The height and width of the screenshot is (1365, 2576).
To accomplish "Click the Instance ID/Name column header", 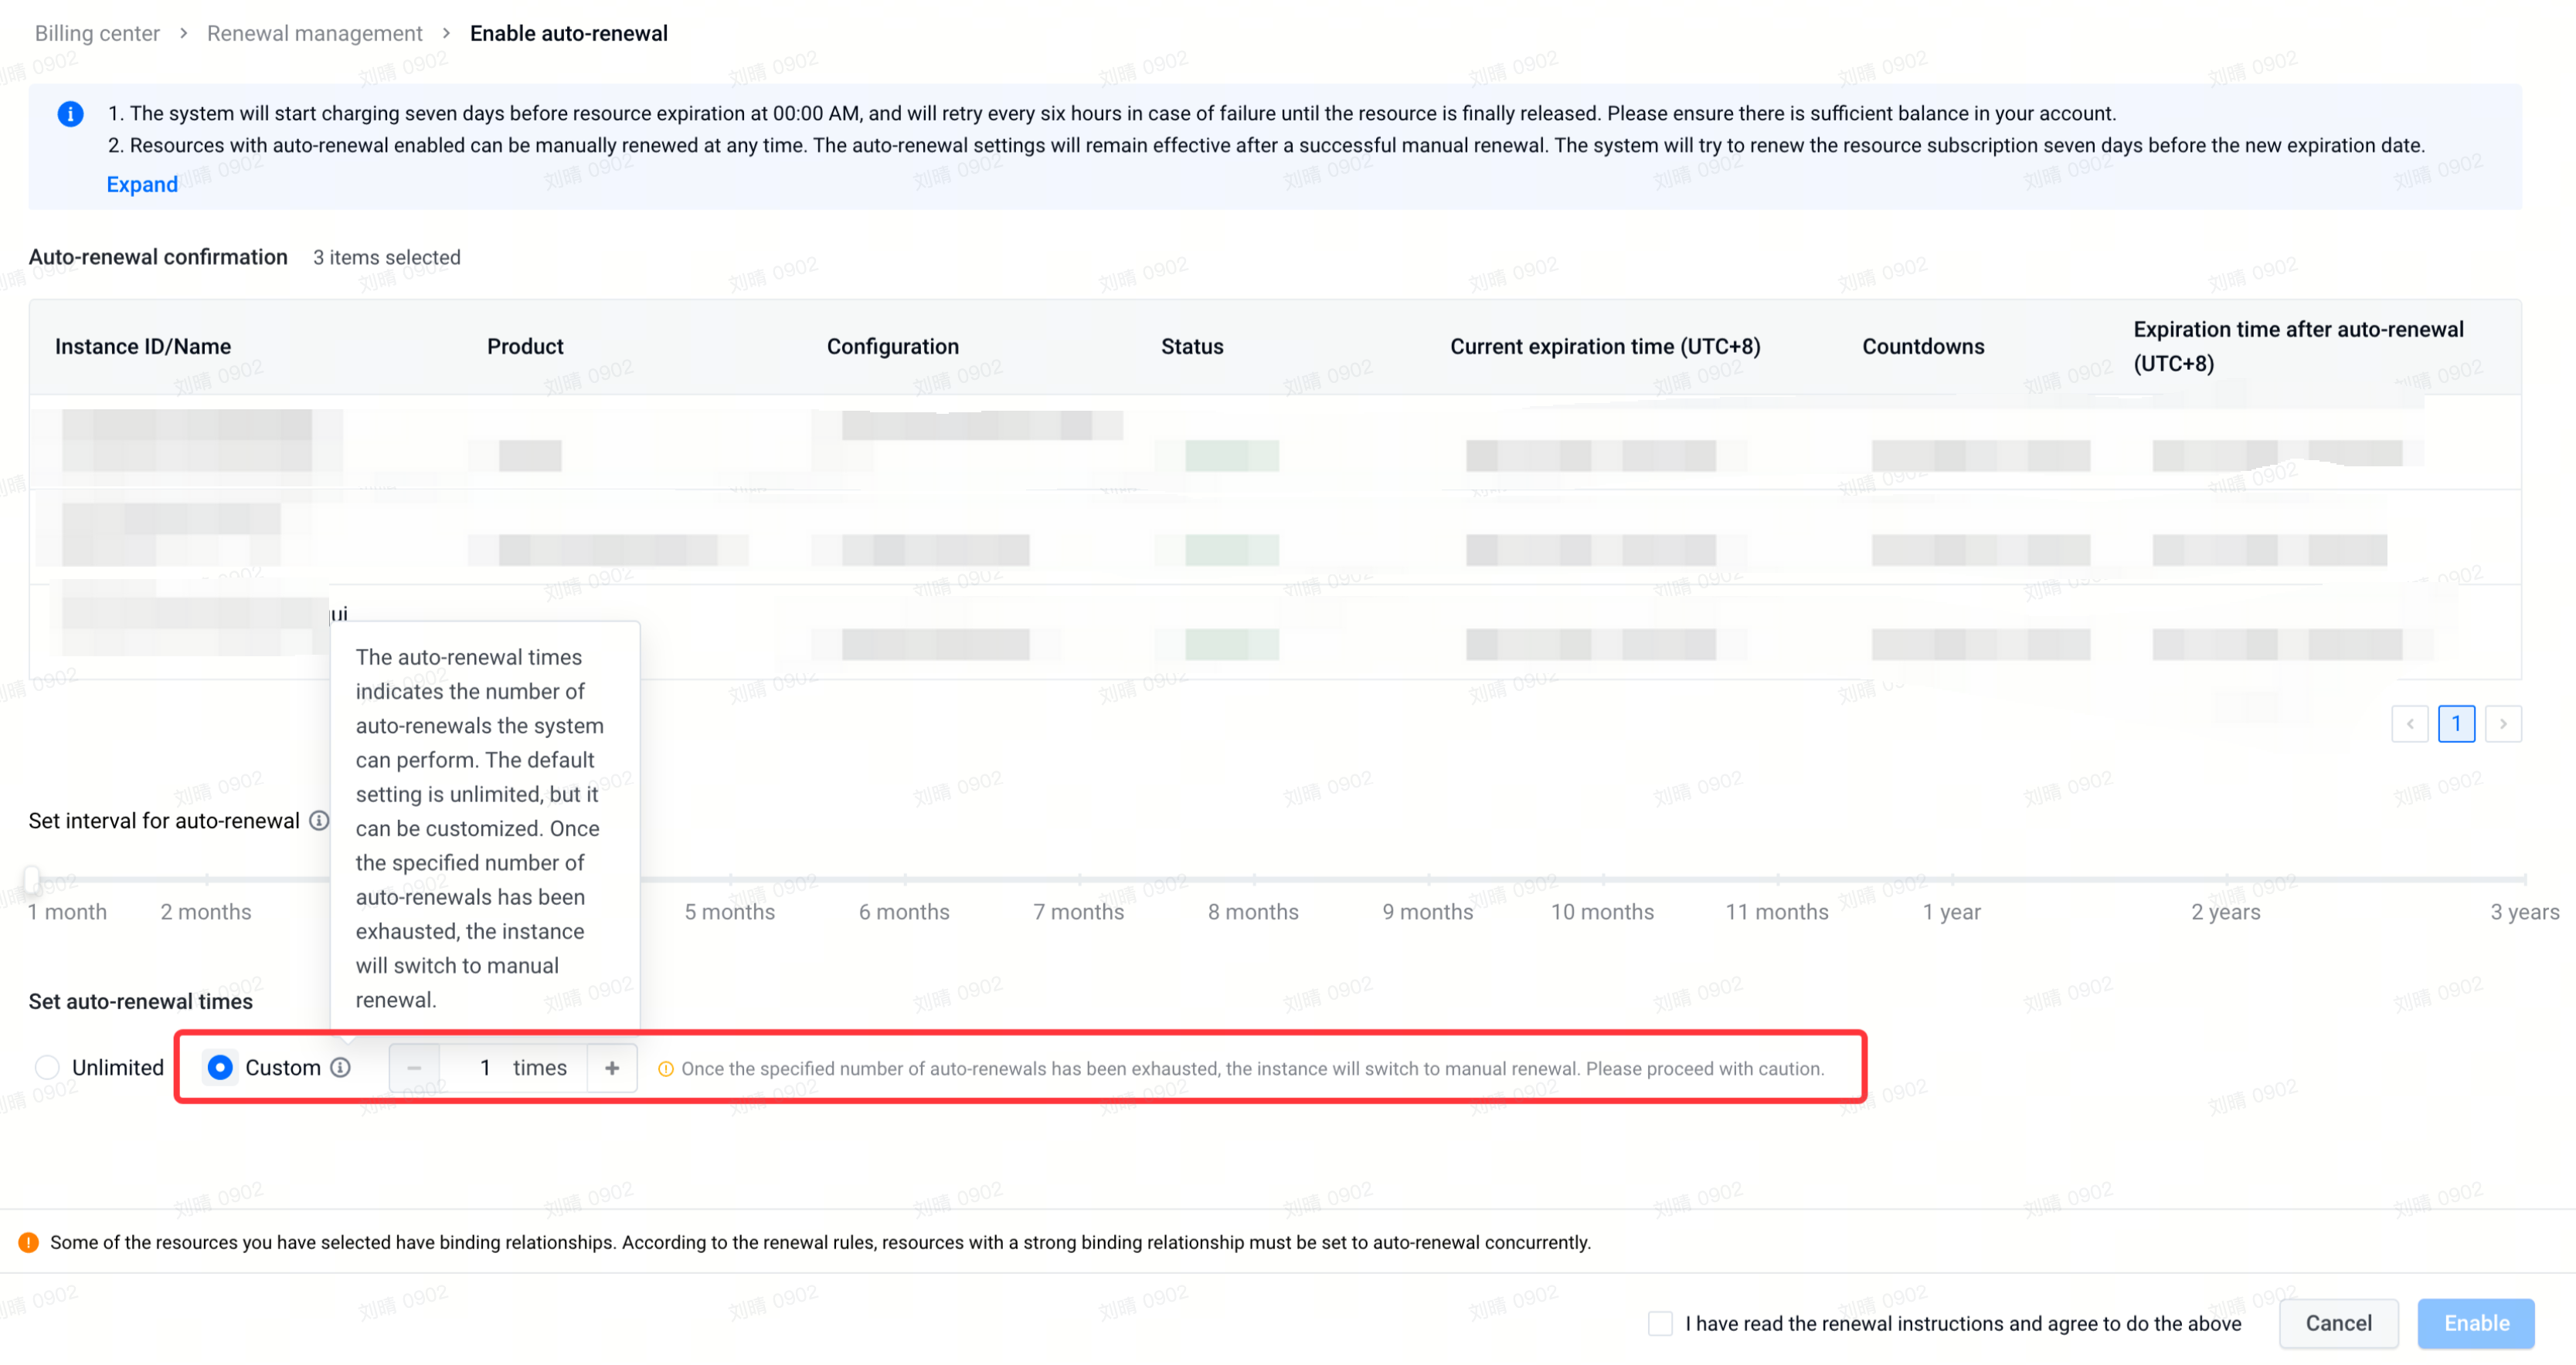I will coord(143,346).
